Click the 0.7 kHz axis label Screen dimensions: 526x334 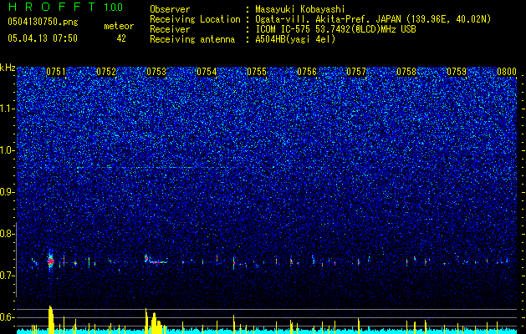(8, 276)
